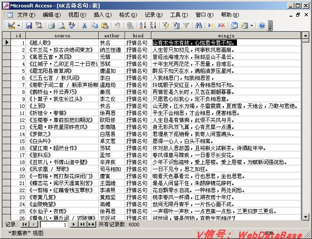Viewport: 312px width, 239px height.
Task: Click the record number input box
Action: 54,225
